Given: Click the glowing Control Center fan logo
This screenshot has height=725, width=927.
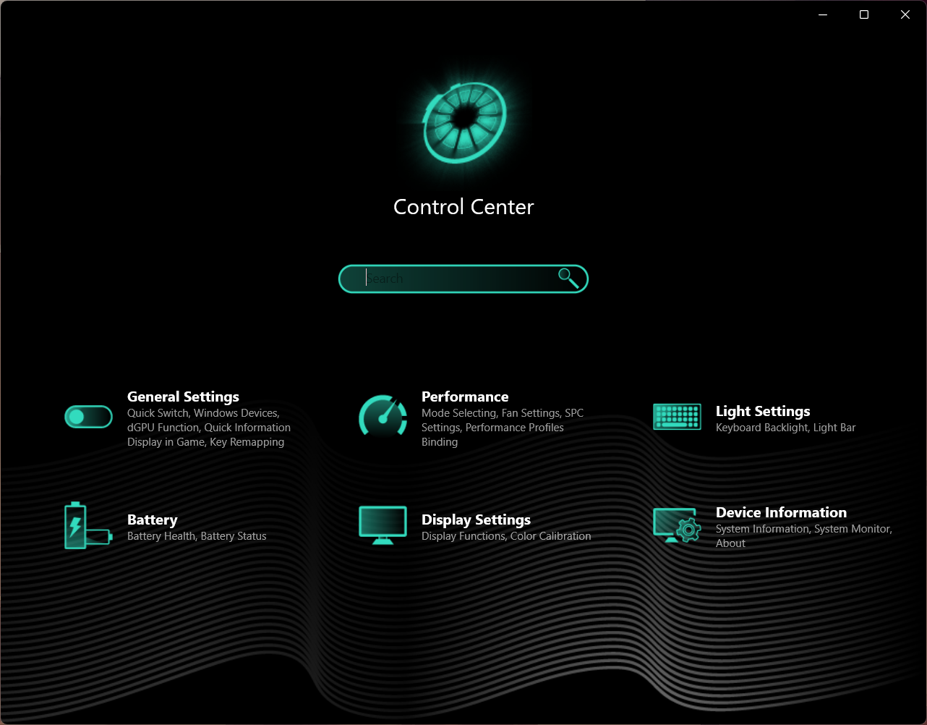Looking at the screenshot, I should coord(463,122).
